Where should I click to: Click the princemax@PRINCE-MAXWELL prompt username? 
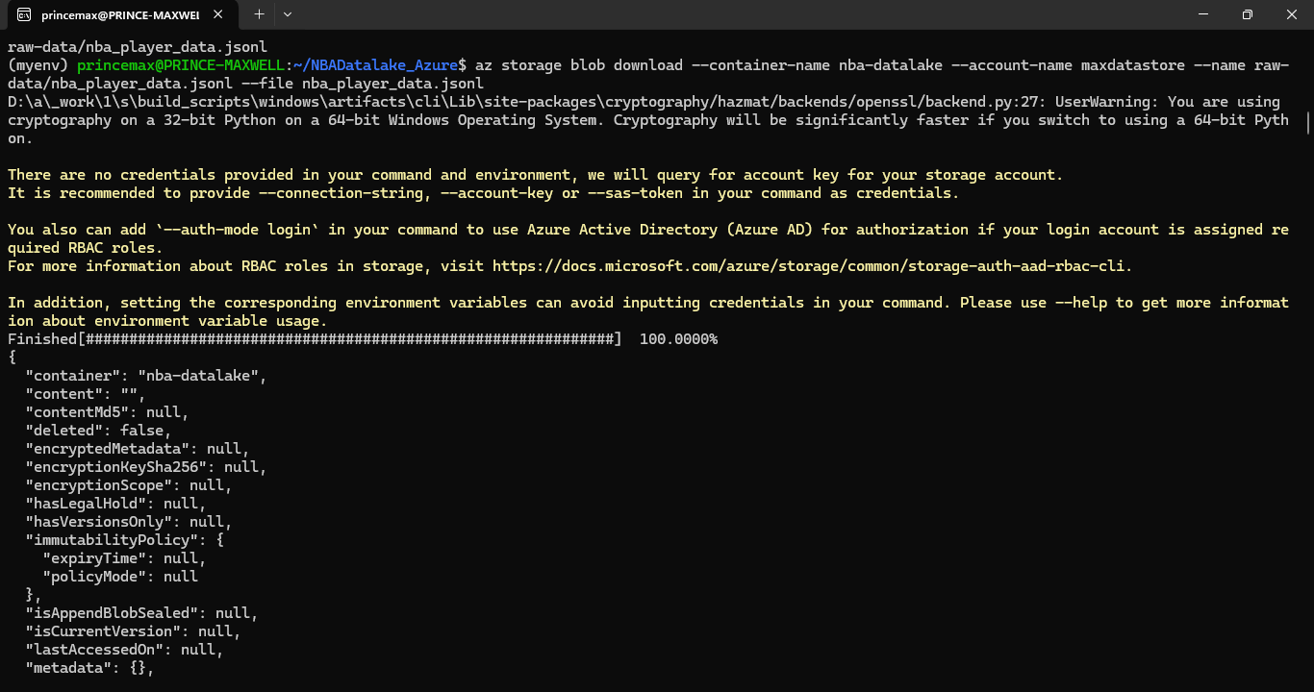tap(182, 65)
